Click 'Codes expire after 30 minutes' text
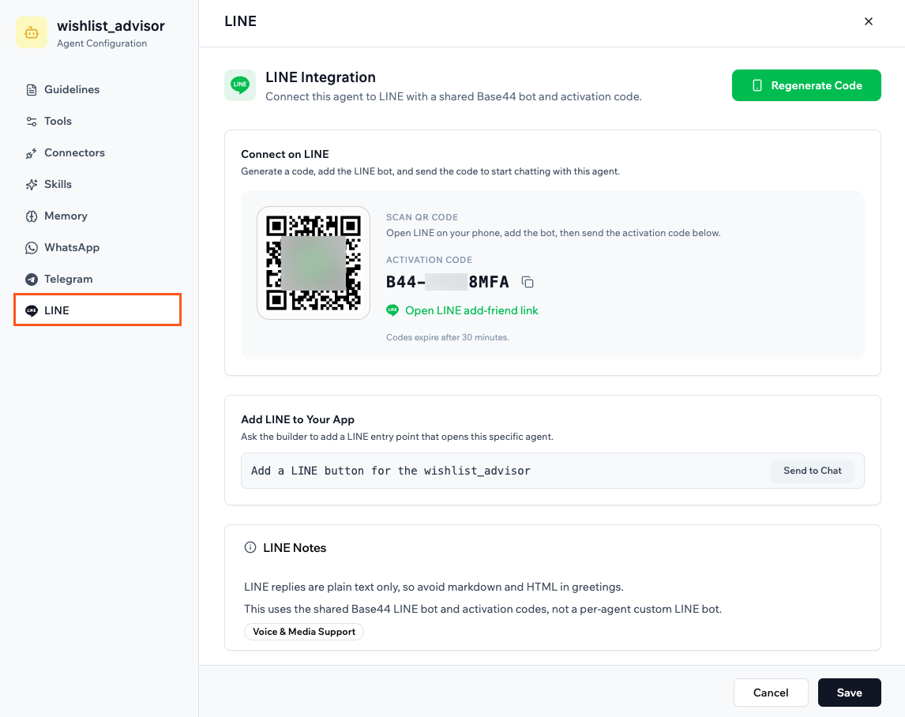Image resolution: width=905 pixels, height=717 pixels. pyautogui.click(x=447, y=337)
